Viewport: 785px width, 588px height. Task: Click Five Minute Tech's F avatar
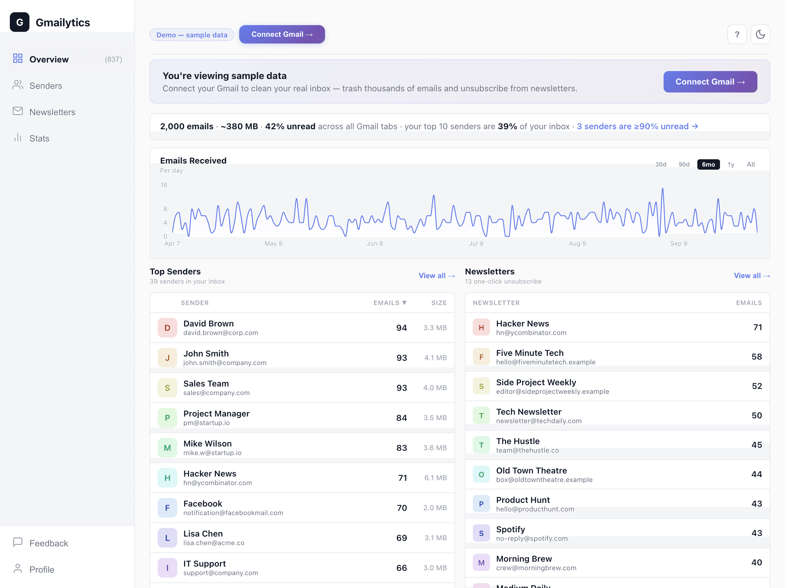(481, 357)
